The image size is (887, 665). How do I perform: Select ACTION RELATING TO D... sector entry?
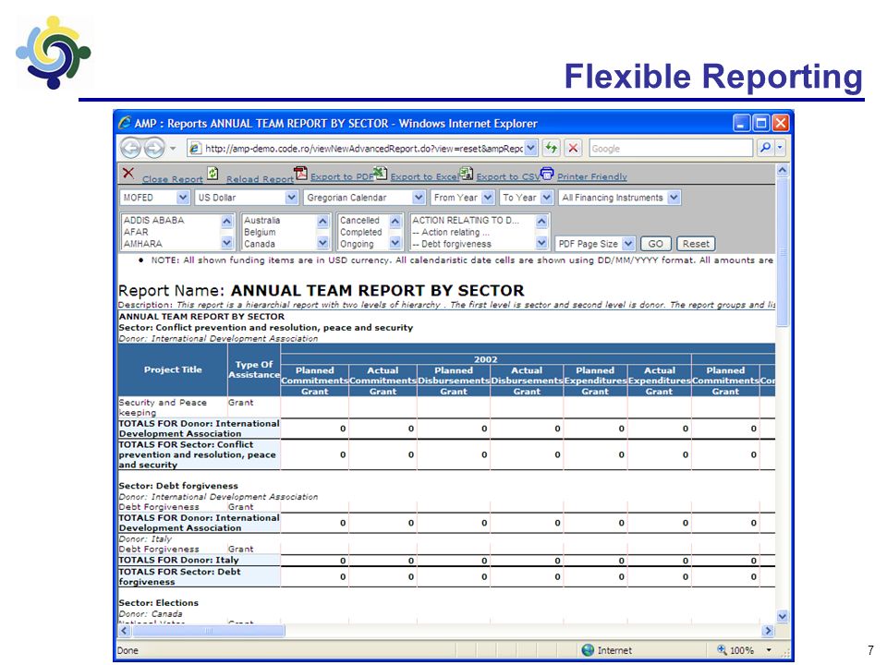pos(466,220)
